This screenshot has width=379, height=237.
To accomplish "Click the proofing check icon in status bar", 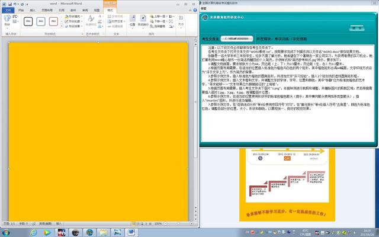I will point(34,224).
